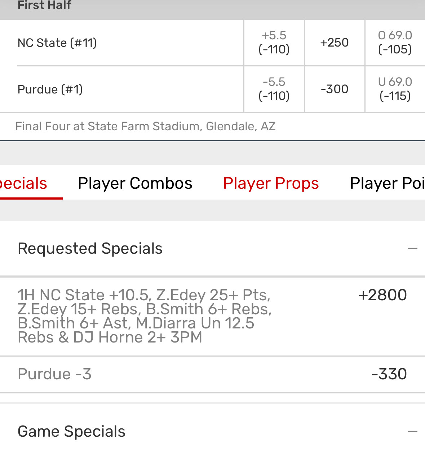Image resolution: width=425 pixels, height=458 pixels.
Task: Tap the Game Specials heading
Action: click(x=71, y=431)
